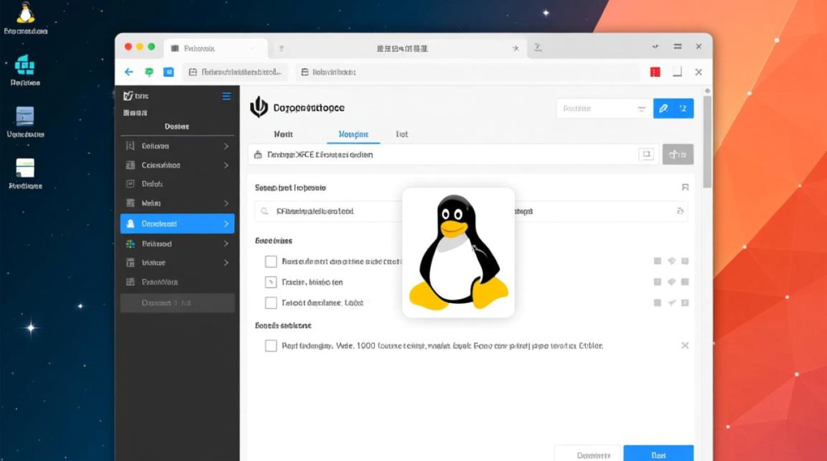Screen dimensions: 827x461
Task: Open the dropdown field left of the pencil button
Action: [603, 108]
